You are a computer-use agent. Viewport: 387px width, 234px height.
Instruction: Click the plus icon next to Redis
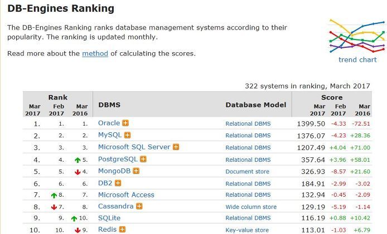122,230
